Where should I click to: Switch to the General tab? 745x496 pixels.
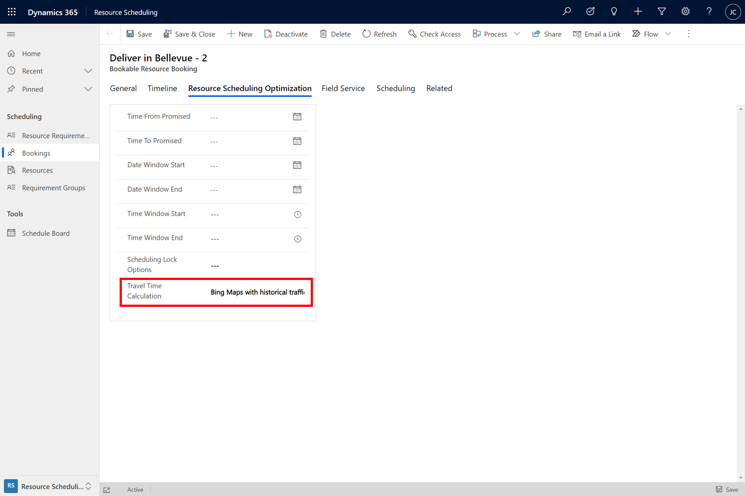pos(123,88)
